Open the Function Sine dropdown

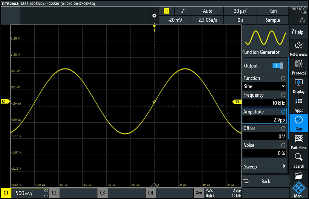264,86
